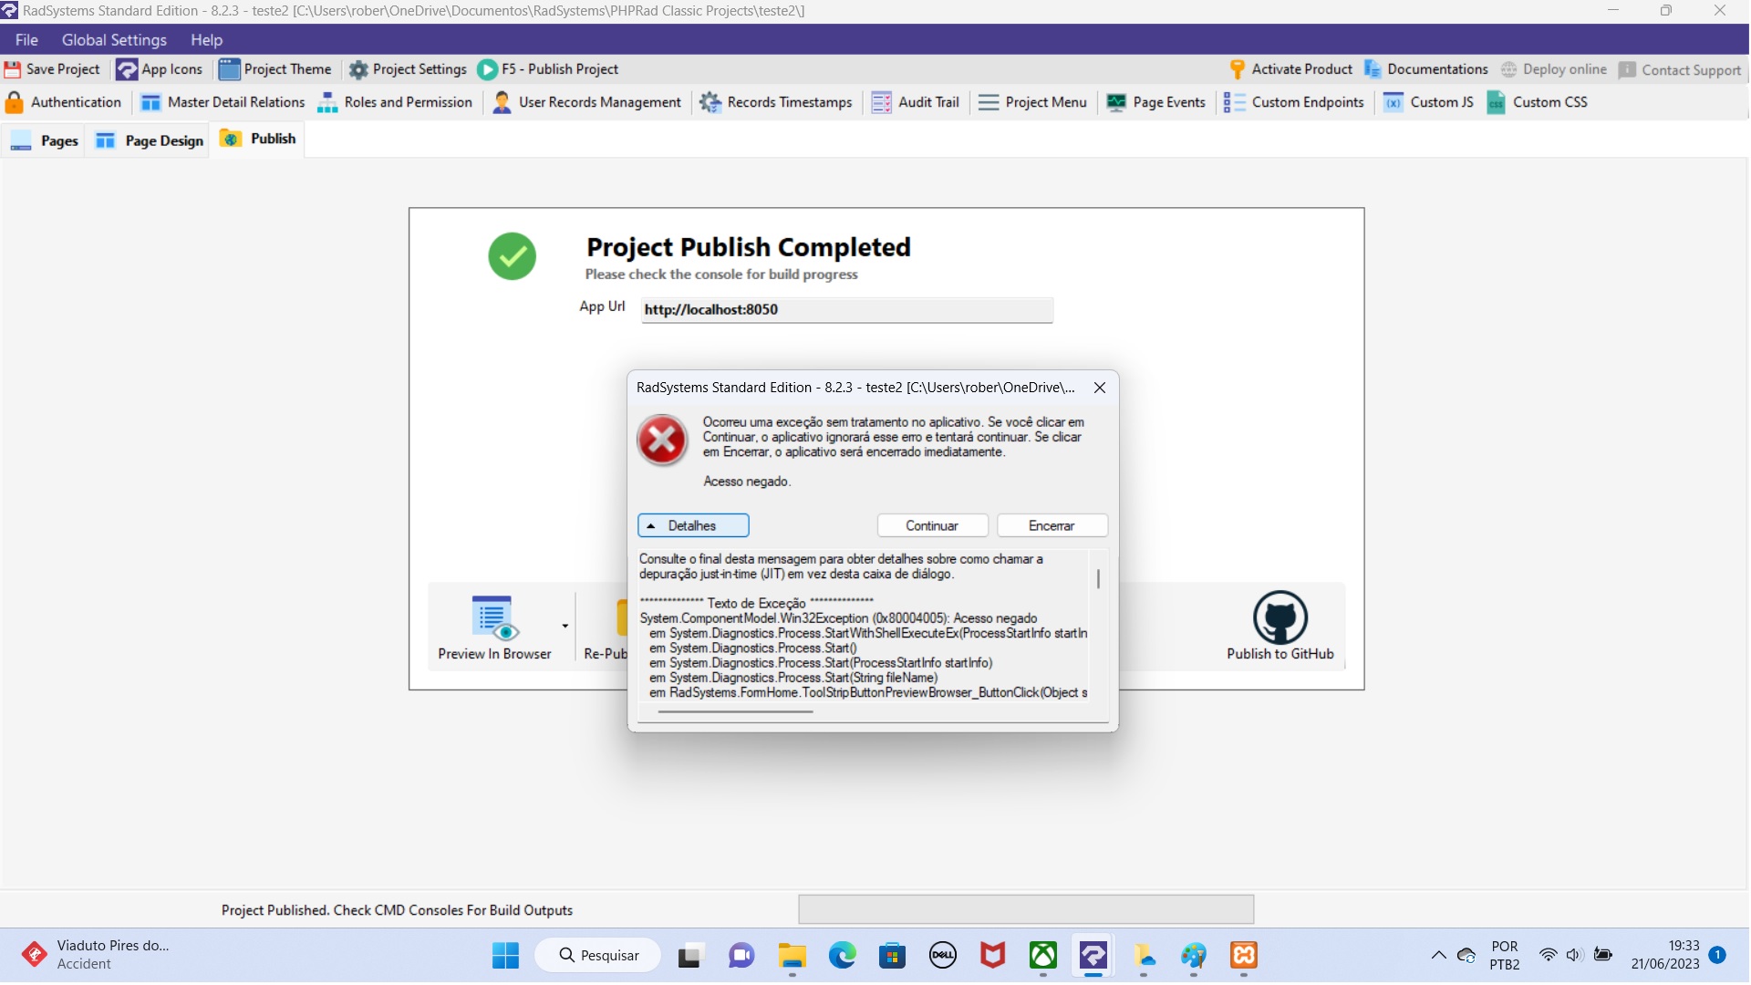
Task: Open the File menu
Action: 26,40
